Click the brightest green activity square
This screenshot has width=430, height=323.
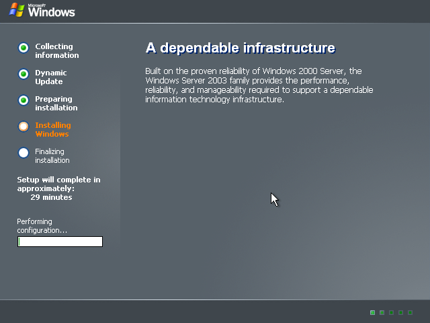click(x=372, y=312)
